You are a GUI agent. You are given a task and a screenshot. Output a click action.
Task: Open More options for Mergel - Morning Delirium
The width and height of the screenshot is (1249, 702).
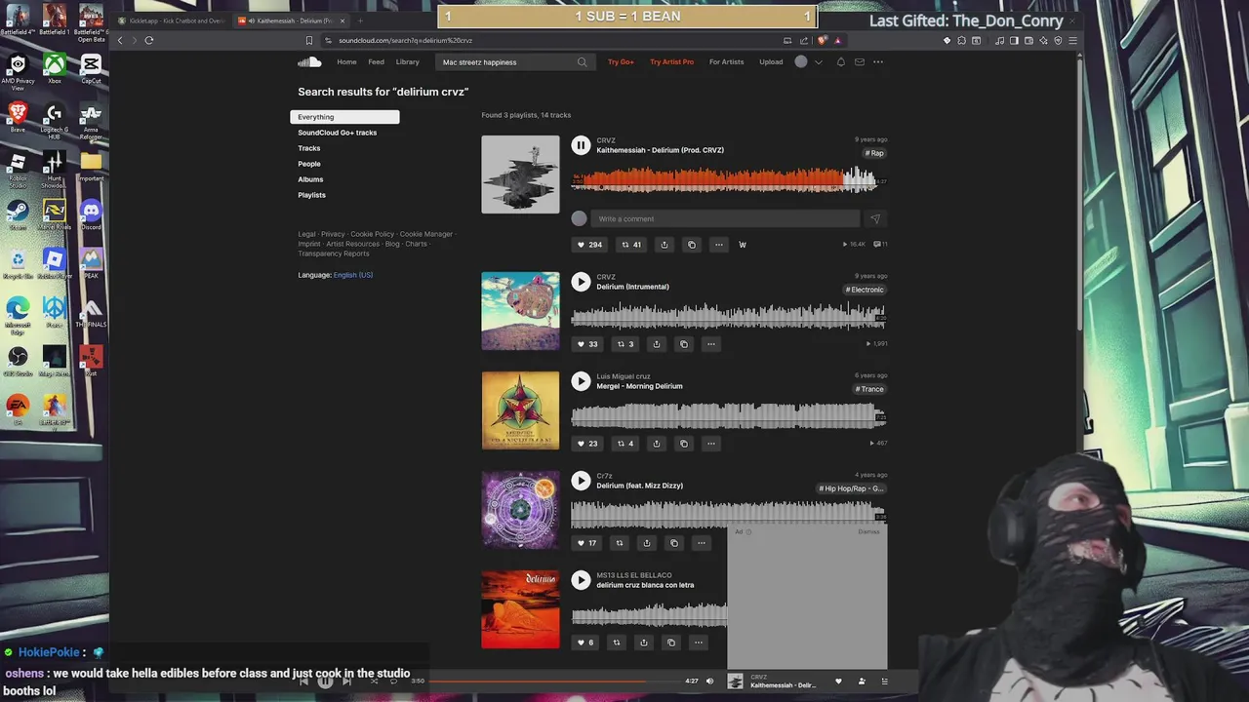(711, 444)
